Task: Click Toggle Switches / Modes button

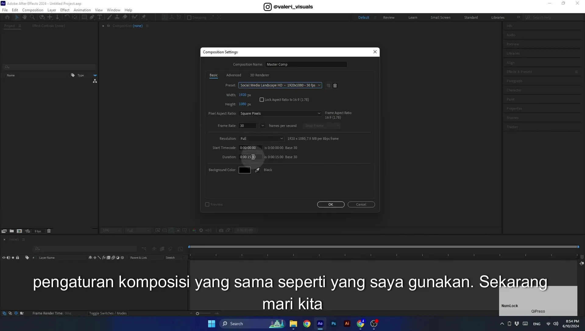Action: [x=108, y=313]
